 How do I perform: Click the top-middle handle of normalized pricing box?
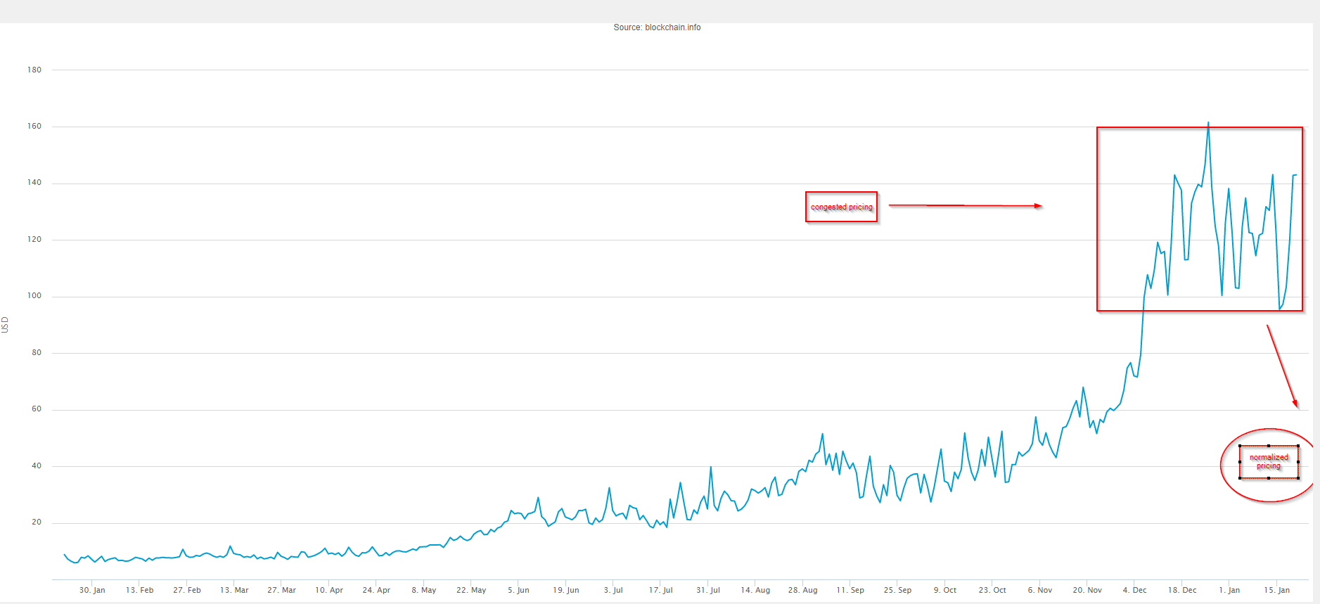[1269, 446]
